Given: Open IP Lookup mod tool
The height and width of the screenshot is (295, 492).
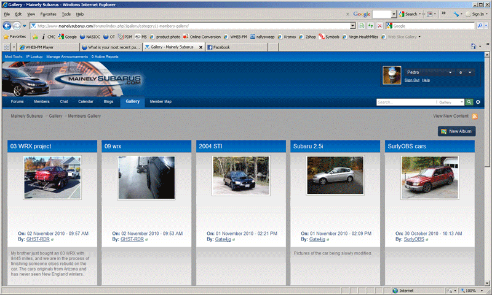Looking at the screenshot, I should [x=34, y=56].
